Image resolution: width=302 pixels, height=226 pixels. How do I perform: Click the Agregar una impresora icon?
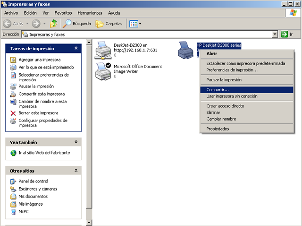(x=13, y=60)
